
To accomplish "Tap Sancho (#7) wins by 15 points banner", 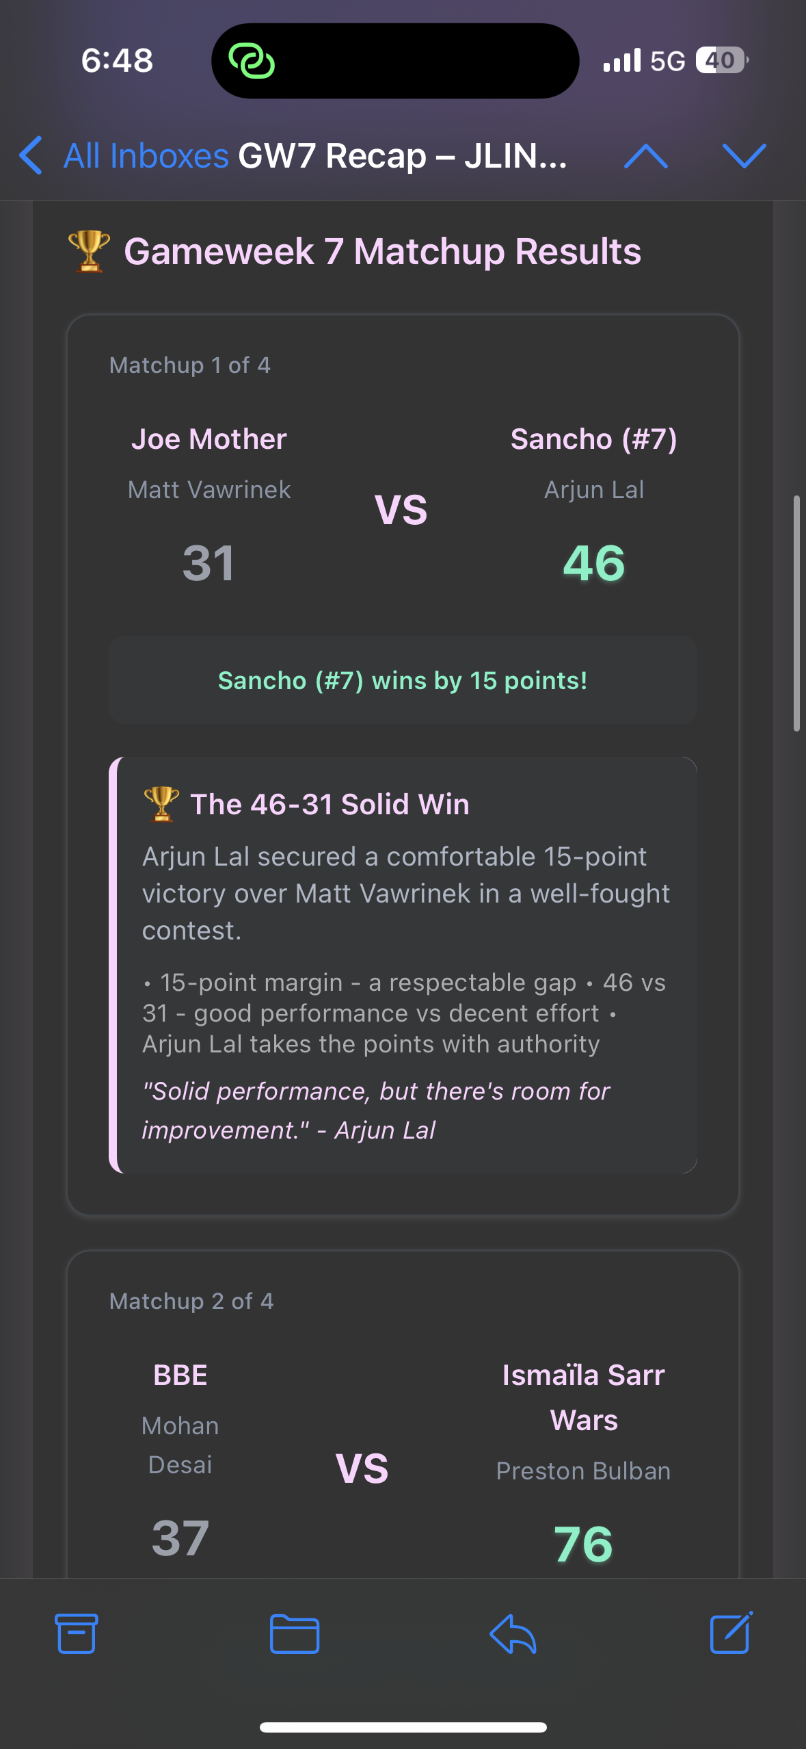I will click(403, 681).
